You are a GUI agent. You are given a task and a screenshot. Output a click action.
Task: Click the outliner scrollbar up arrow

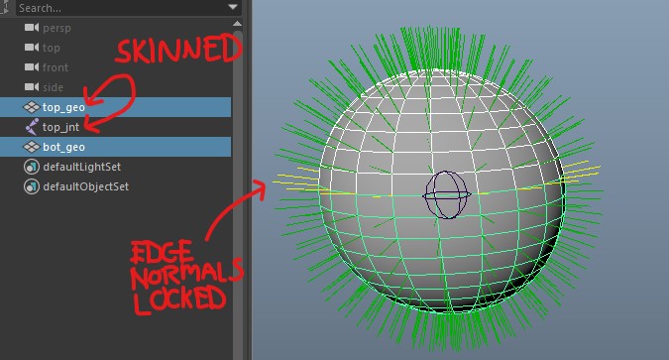237,24
